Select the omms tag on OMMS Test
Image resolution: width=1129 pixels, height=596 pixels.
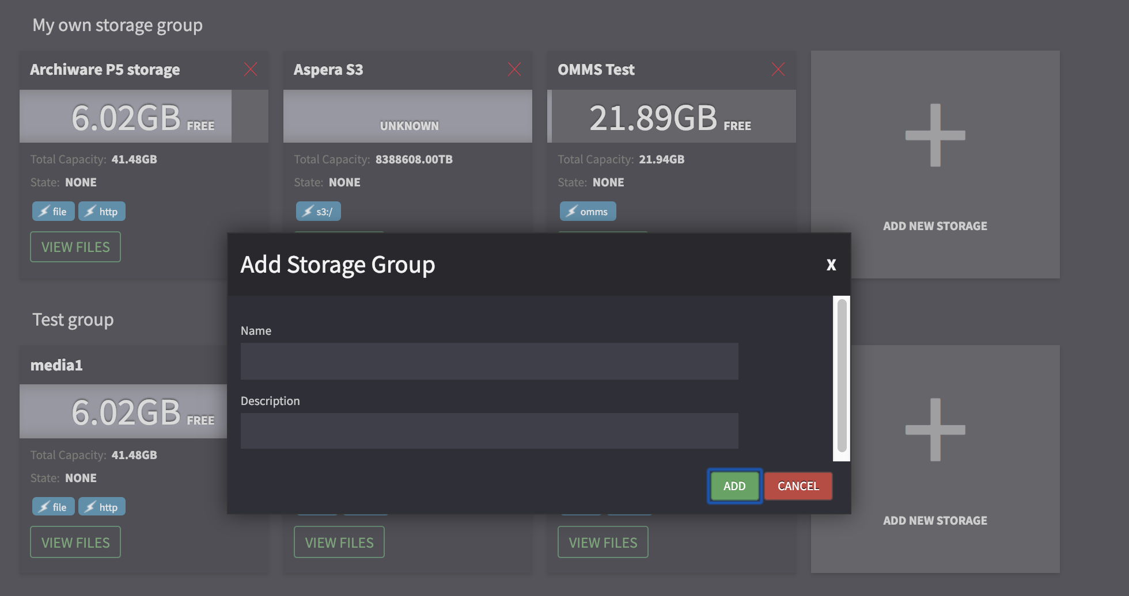tap(588, 211)
